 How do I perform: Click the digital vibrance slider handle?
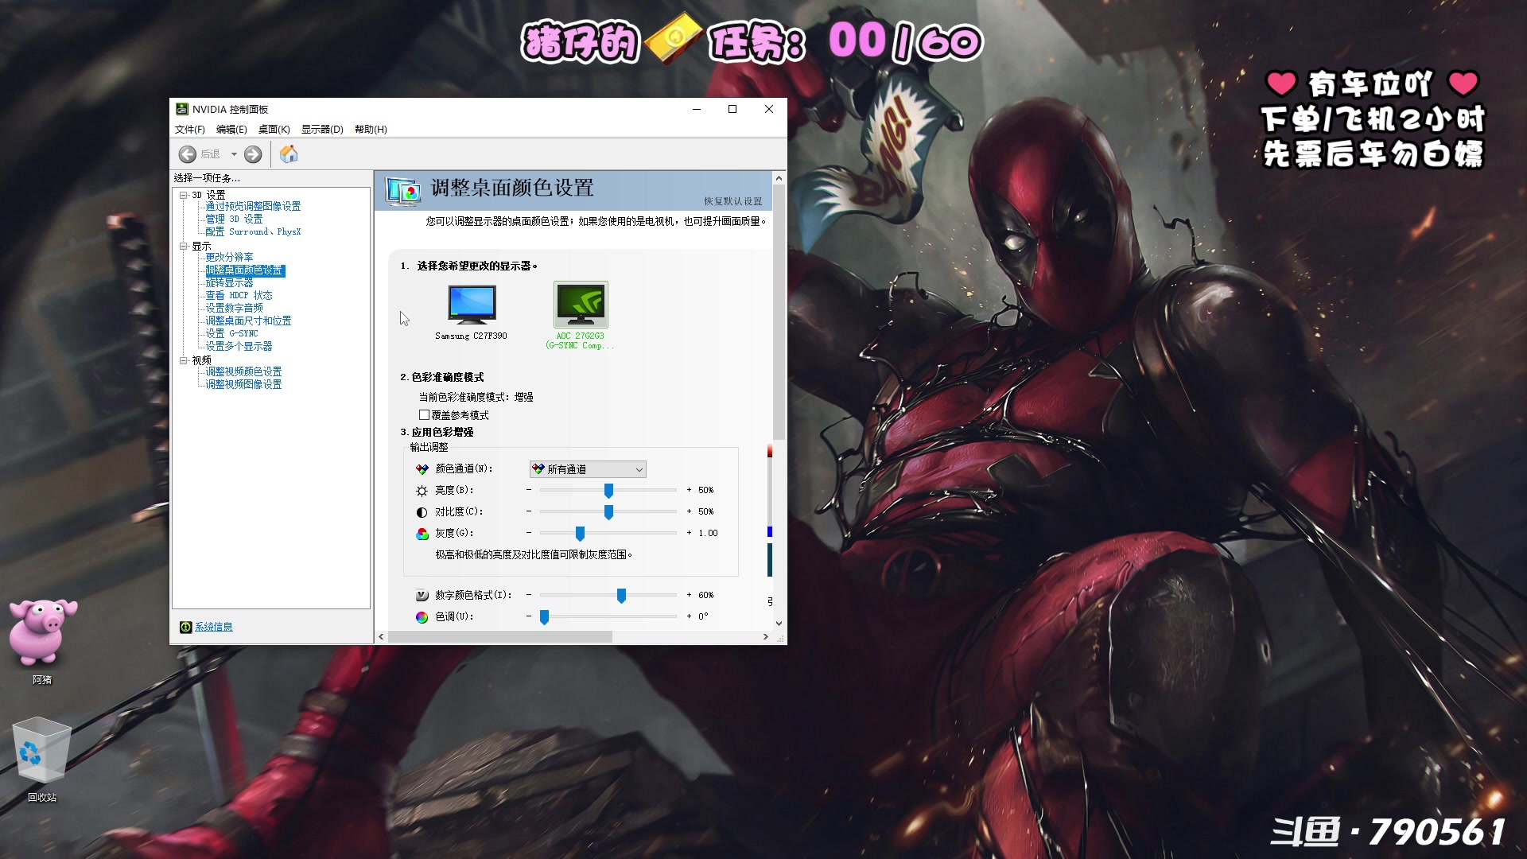[x=621, y=596]
